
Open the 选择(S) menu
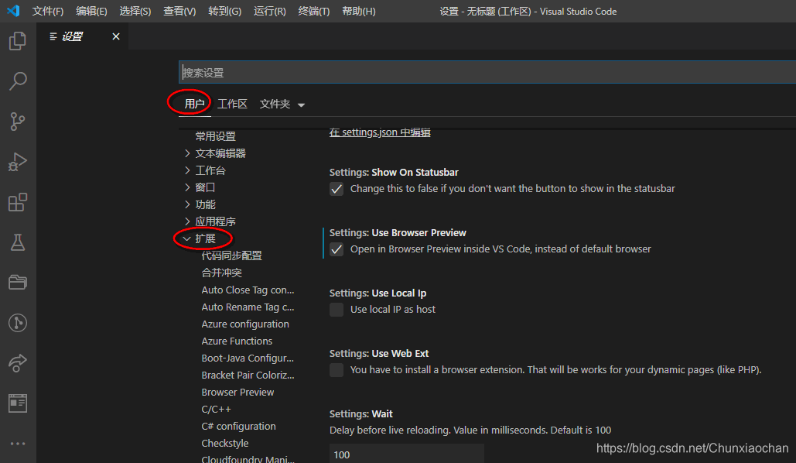(135, 11)
